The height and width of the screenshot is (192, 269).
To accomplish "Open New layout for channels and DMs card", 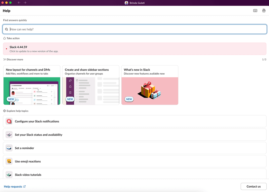I will (x=32, y=85).
